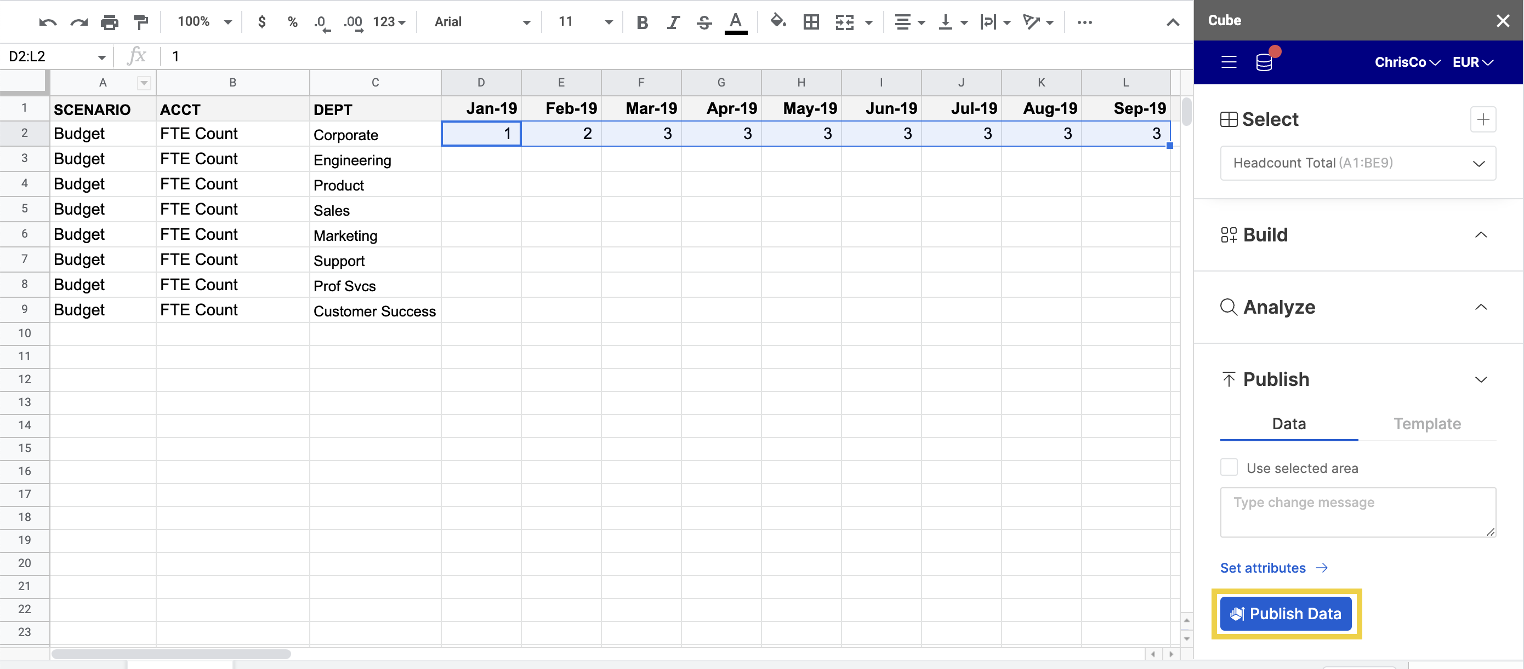
Task: Open the fill color picker
Action: click(x=777, y=22)
